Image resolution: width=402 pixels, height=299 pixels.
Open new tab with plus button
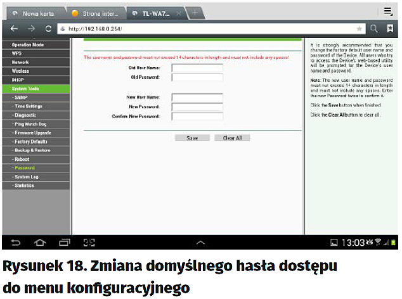click(195, 13)
